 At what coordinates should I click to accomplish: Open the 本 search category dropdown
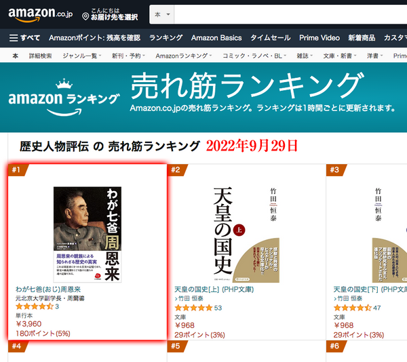pyautogui.click(x=162, y=14)
